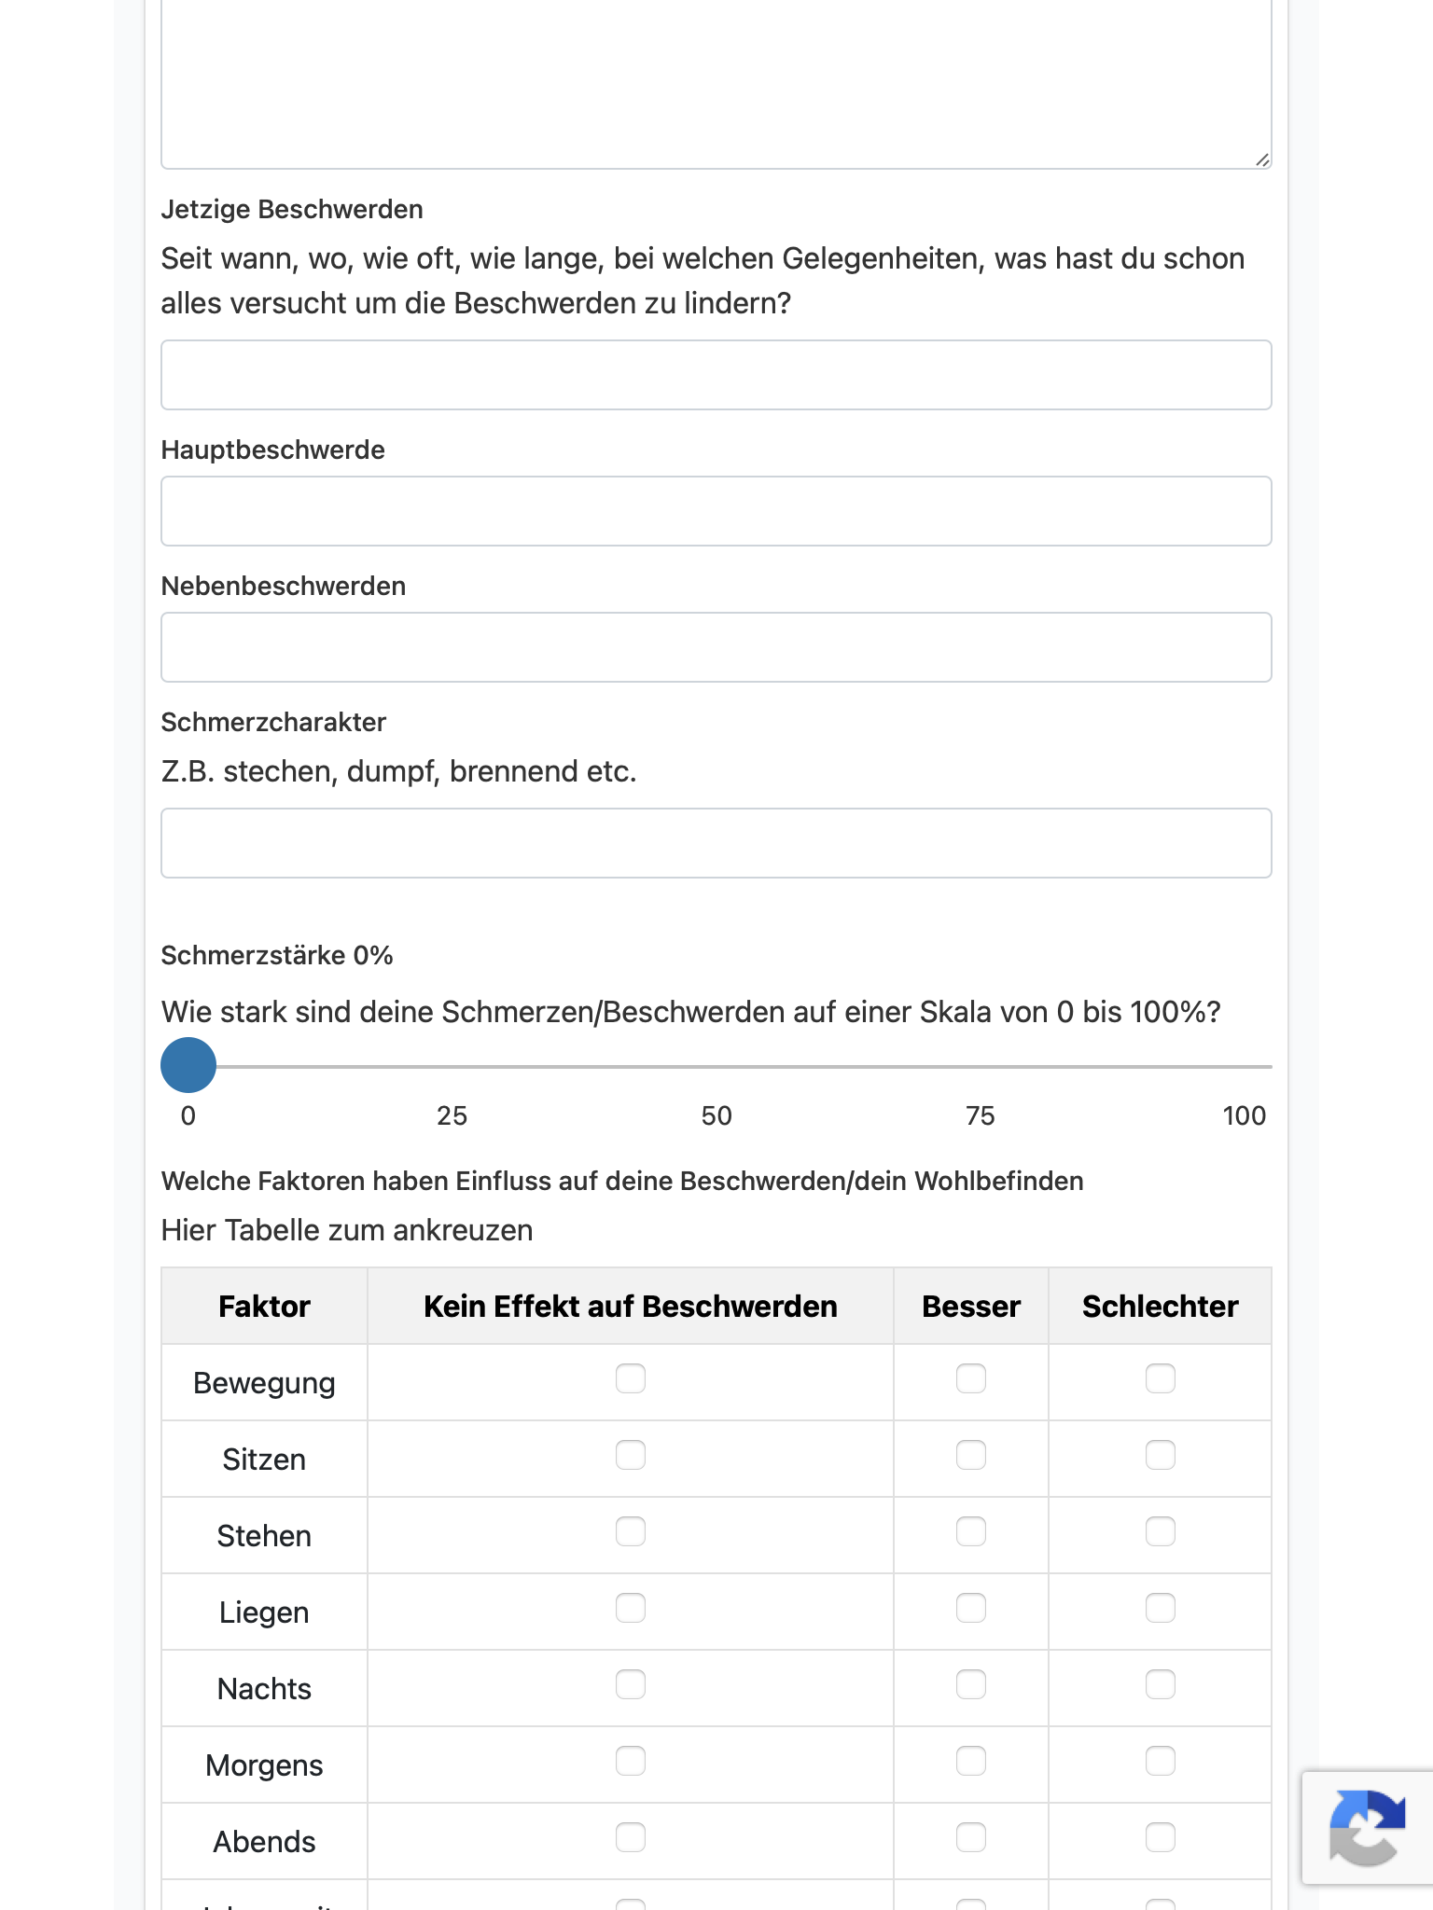The width and height of the screenshot is (1433, 1910).
Task: Click the Schmerzcharakter input box
Action: point(716,843)
